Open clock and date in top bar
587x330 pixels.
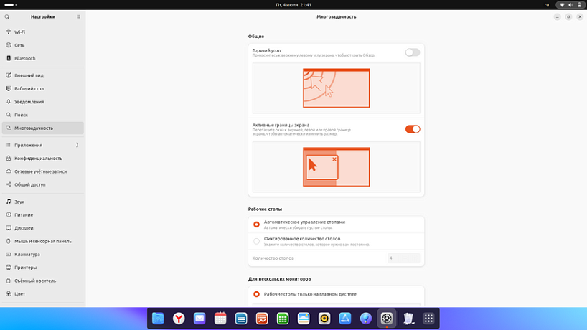pos(293,5)
